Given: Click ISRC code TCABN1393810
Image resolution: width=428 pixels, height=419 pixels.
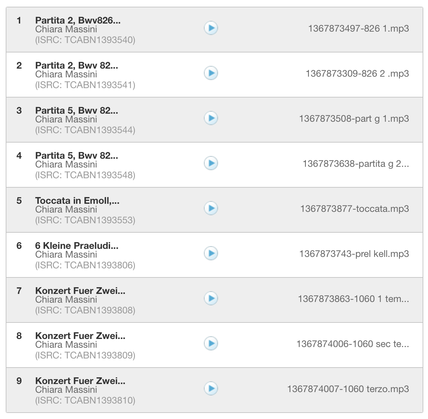Looking at the screenshot, I should pos(85,401).
